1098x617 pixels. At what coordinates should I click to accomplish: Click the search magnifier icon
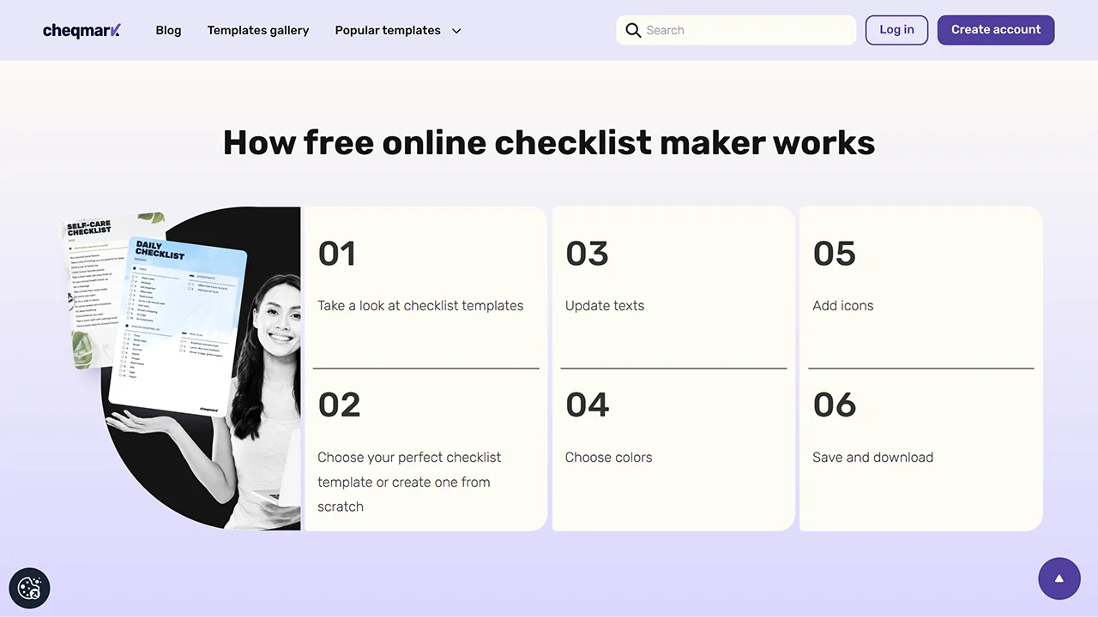pyautogui.click(x=633, y=30)
